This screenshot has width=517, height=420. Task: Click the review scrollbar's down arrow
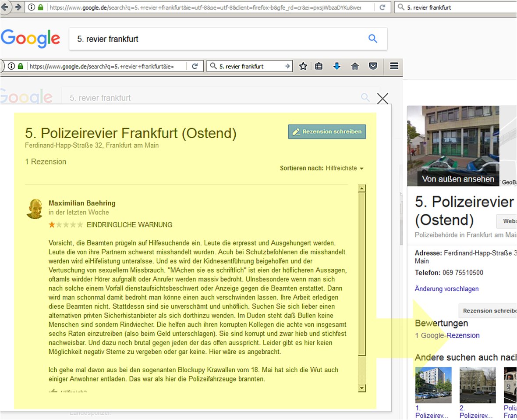[362, 388]
